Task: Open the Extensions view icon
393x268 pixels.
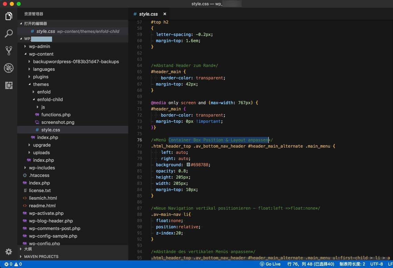Action: [x=9, y=85]
